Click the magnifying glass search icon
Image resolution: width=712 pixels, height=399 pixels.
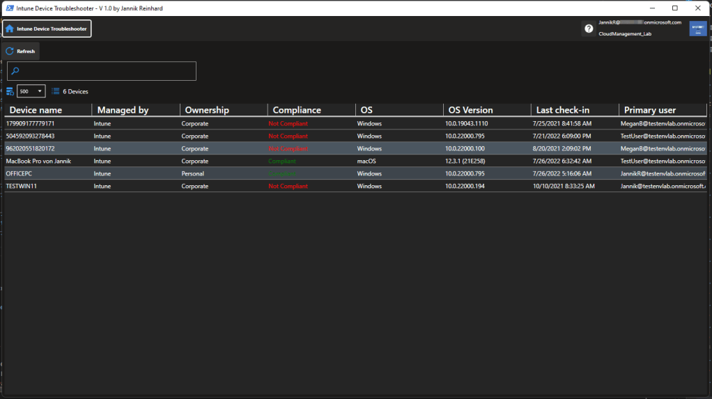[x=15, y=71]
